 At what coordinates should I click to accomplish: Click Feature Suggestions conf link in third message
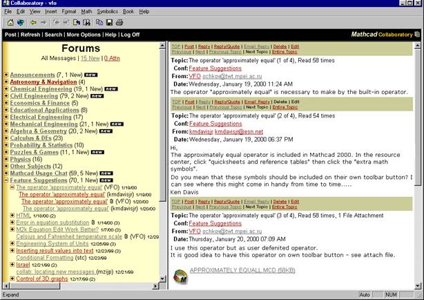(215, 223)
